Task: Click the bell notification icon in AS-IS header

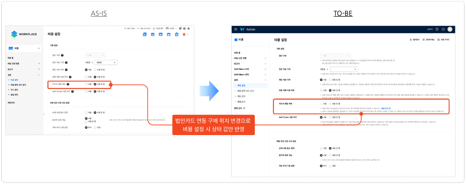Action: 189,28
